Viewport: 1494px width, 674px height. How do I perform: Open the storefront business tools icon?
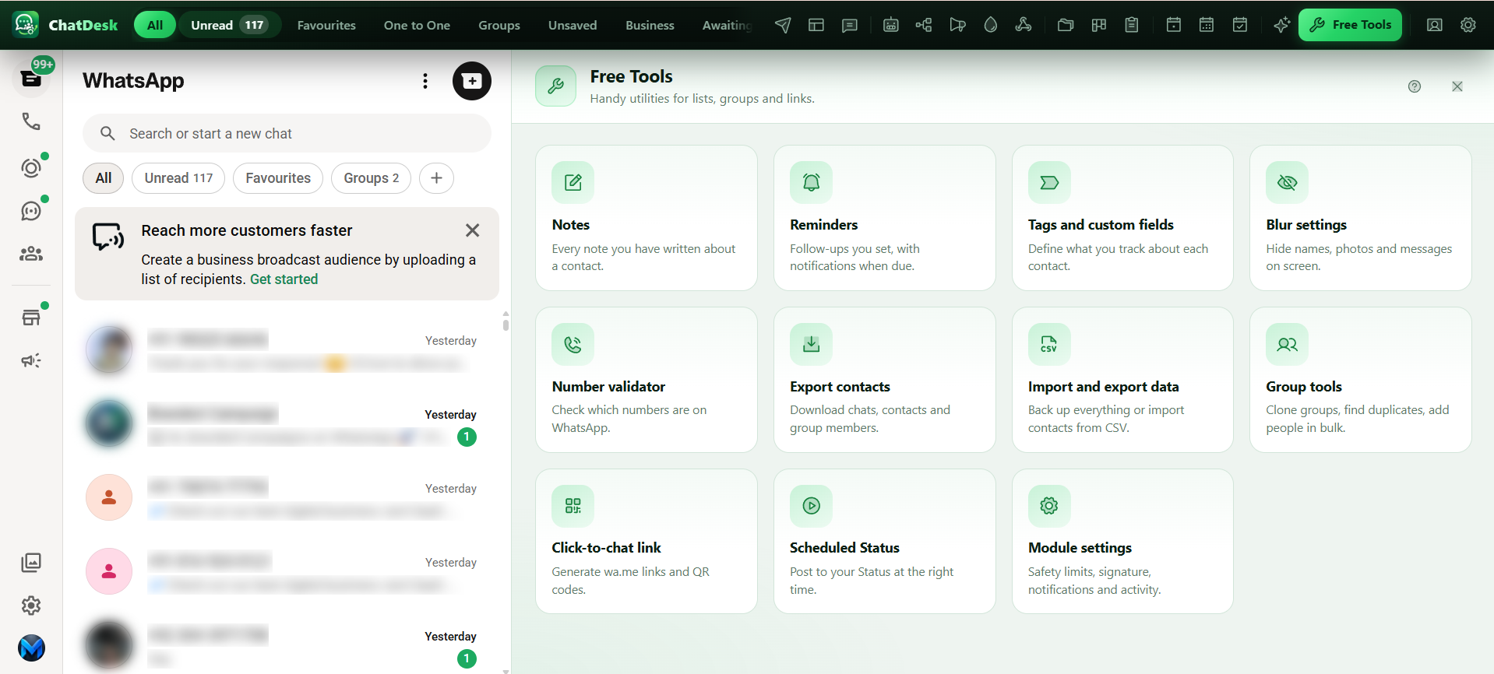pos(31,317)
